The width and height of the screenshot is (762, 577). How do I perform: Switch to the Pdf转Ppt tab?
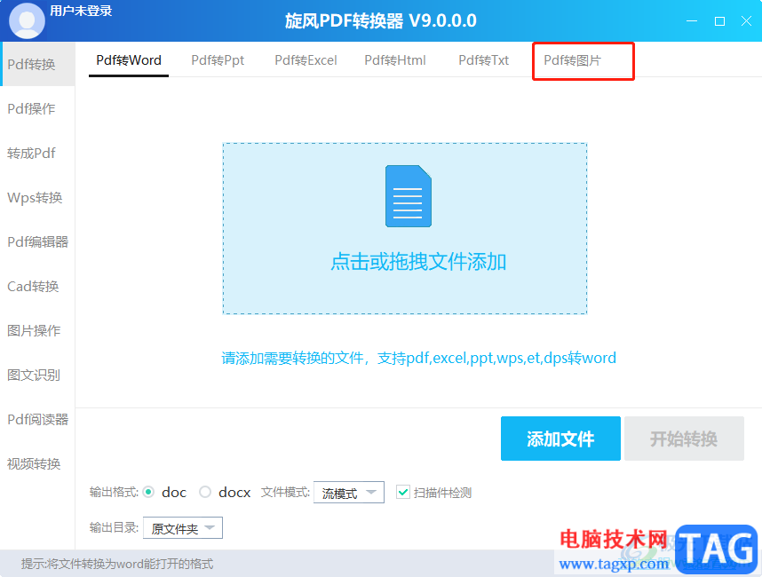[218, 60]
